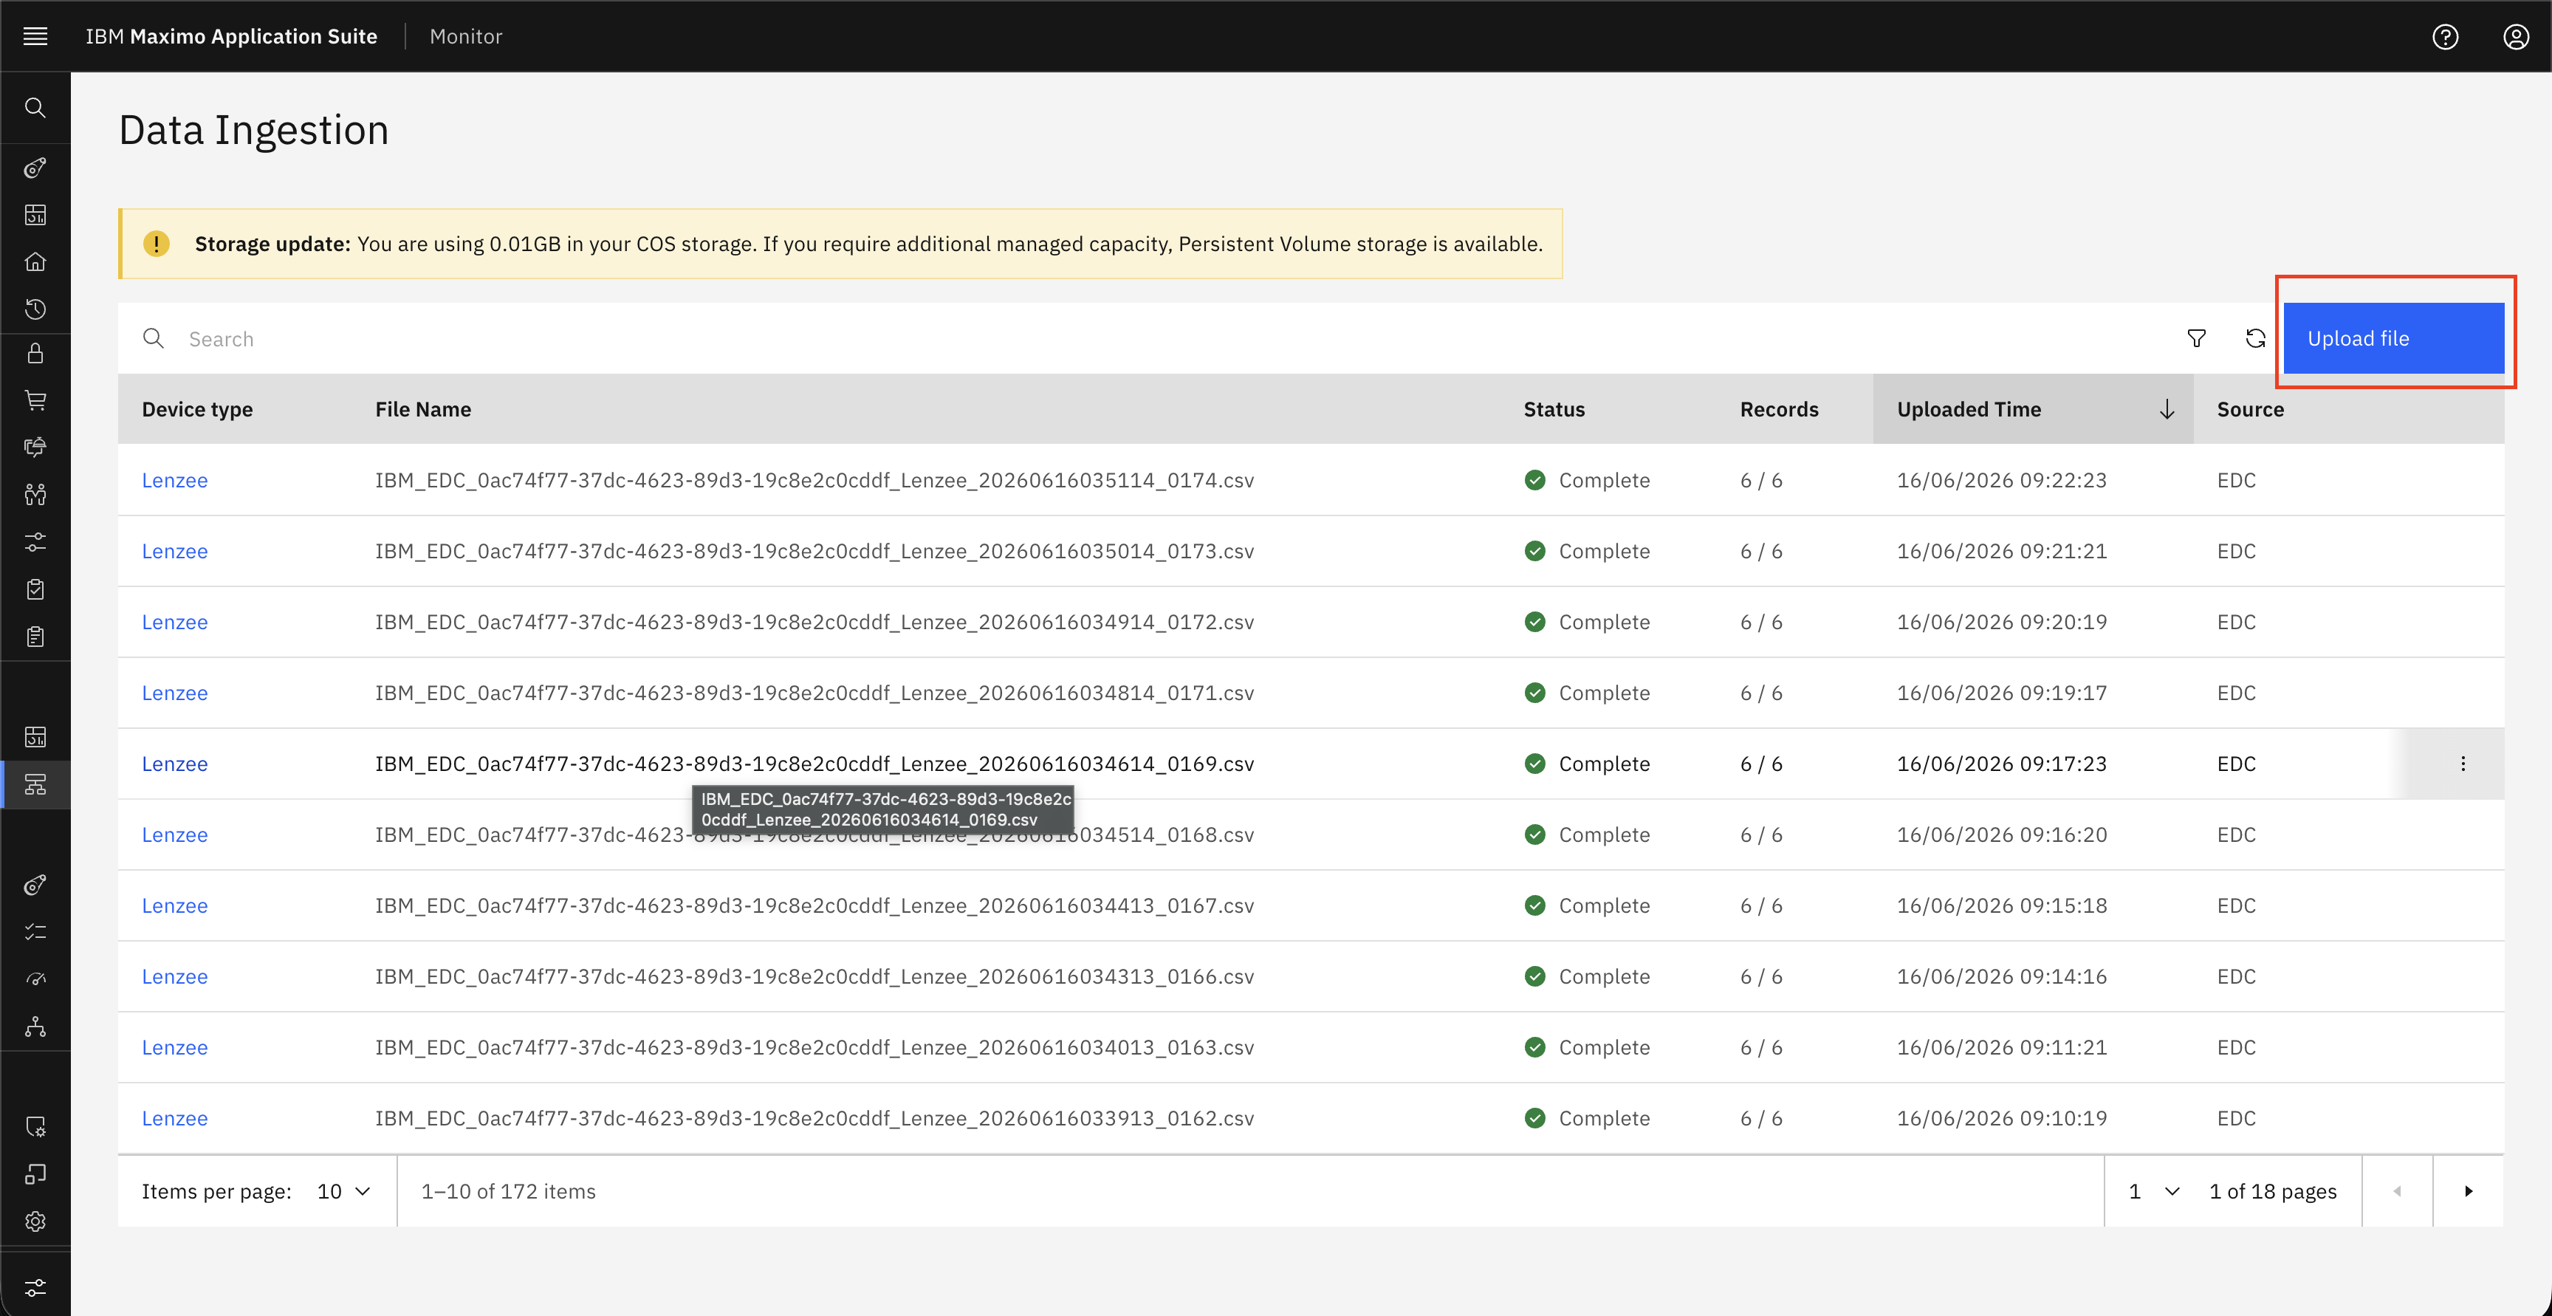Open Lenzee link in the 0174.csv row

click(174, 481)
